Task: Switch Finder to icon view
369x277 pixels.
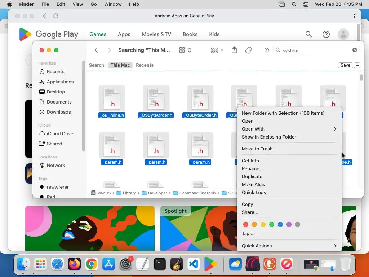Action: pos(182,50)
